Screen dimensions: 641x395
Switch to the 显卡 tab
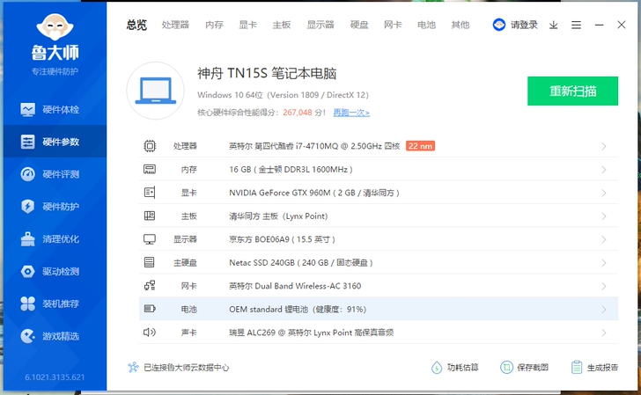tap(247, 25)
